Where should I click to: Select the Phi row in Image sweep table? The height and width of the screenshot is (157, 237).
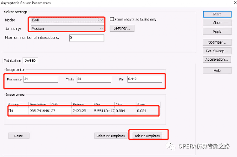[83, 111]
